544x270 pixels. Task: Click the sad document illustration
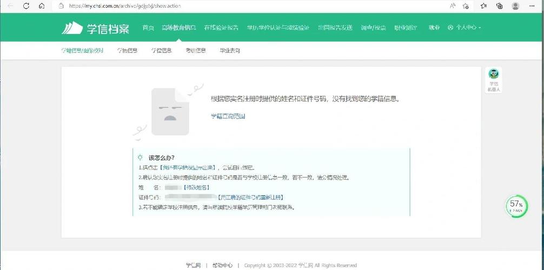(170, 111)
